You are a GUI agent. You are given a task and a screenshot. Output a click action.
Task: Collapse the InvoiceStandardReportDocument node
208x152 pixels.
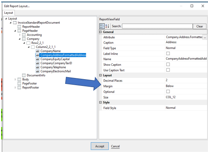(x=10, y=23)
